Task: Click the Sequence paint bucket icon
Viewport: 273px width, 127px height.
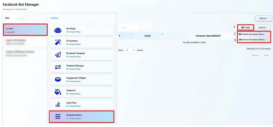Action: pos(58,92)
